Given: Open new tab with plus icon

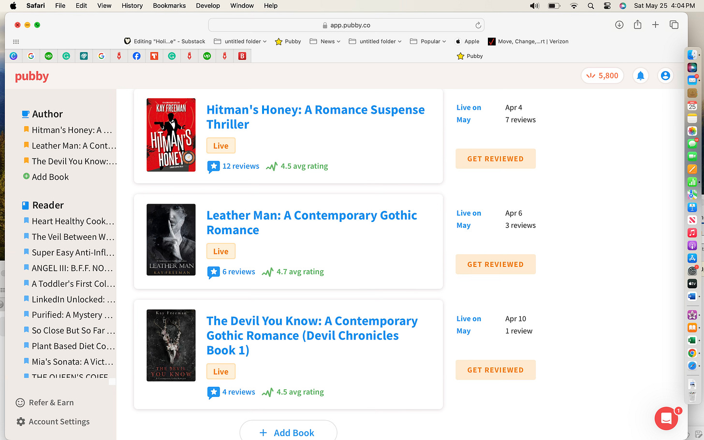Looking at the screenshot, I should click(656, 25).
